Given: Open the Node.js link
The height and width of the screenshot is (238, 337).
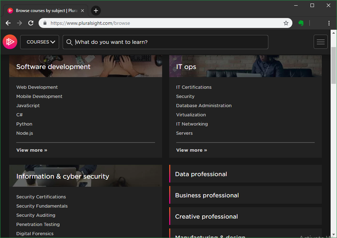Looking at the screenshot, I should coord(25,133).
